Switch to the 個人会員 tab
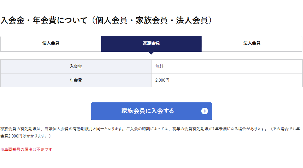This screenshot has width=303, height=168. click(51, 44)
